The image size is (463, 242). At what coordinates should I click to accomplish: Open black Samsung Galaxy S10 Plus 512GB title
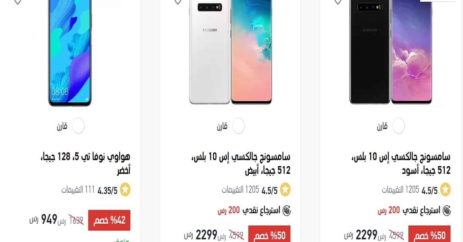[x=401, y=164]
